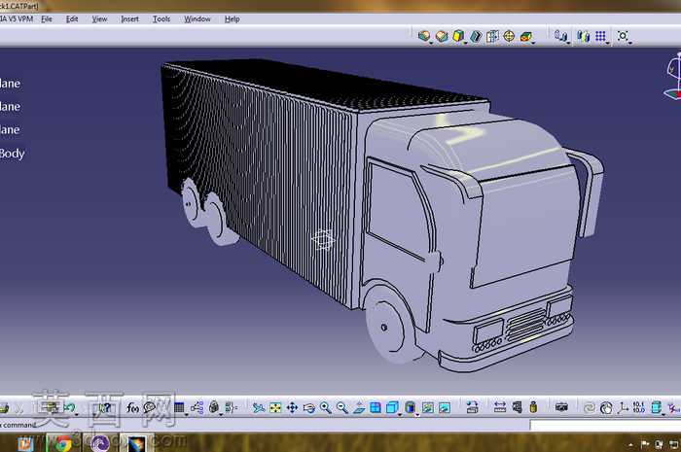
Task: Expand dropdown arrow beside constraints cylinders icon
Action: [x=568, y=43]
